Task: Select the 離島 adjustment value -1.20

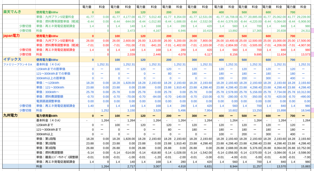Action: (157, 157)
